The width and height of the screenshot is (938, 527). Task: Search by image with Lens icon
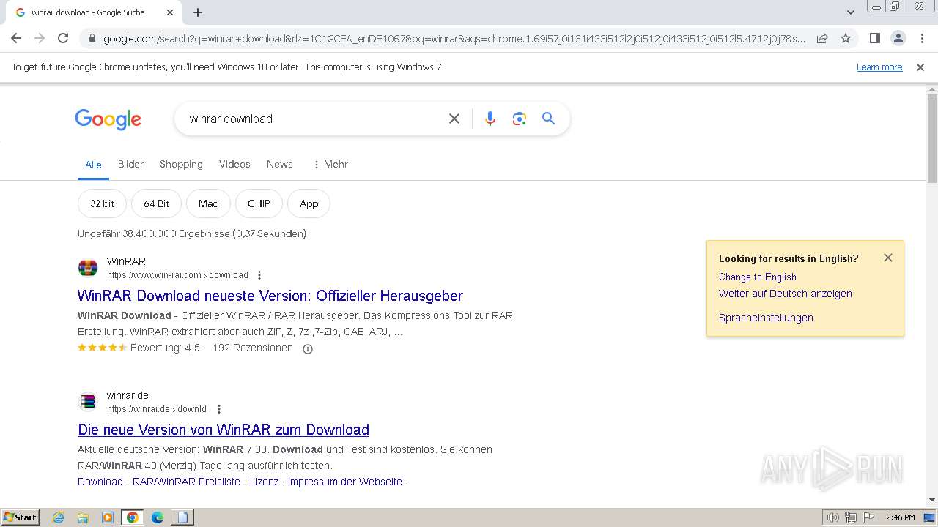520,119
